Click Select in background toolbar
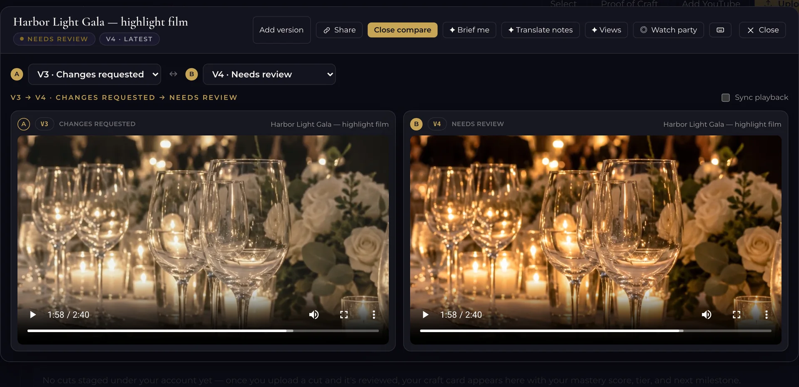799x387 pixels. [x=563, y=4]
